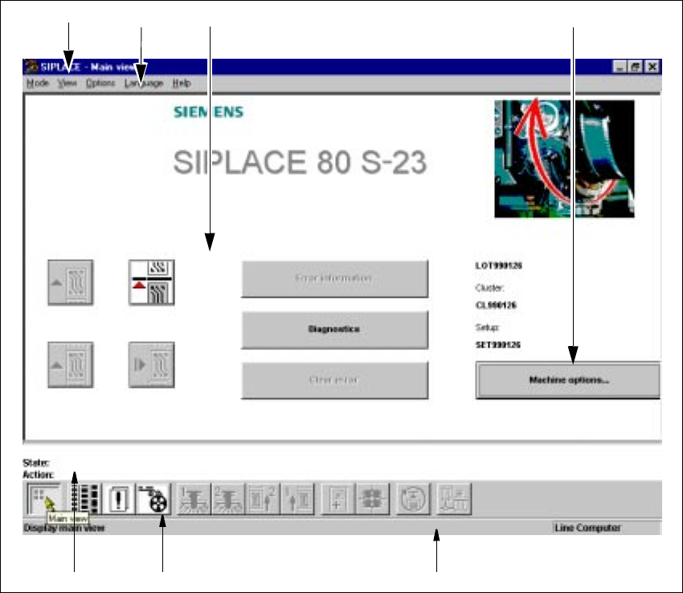Close the SIPLACE Main view window
This screenshot has width=683, height=593.
coord(652,67)
